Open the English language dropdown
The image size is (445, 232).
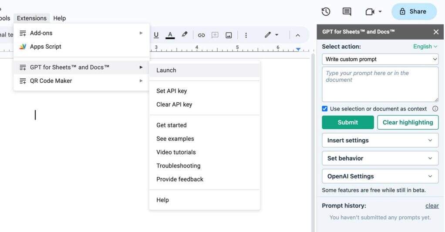425,47
